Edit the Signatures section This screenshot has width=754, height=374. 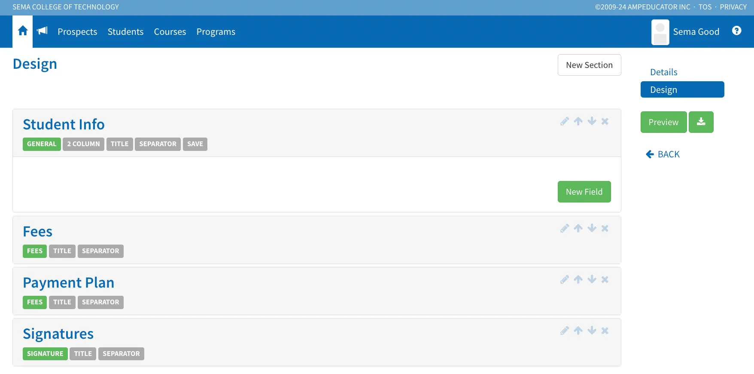564,331
